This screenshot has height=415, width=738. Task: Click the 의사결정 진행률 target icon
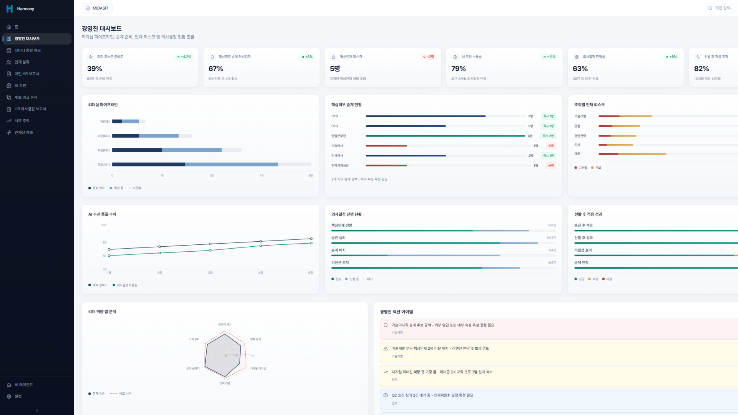(x=577, y=57)
